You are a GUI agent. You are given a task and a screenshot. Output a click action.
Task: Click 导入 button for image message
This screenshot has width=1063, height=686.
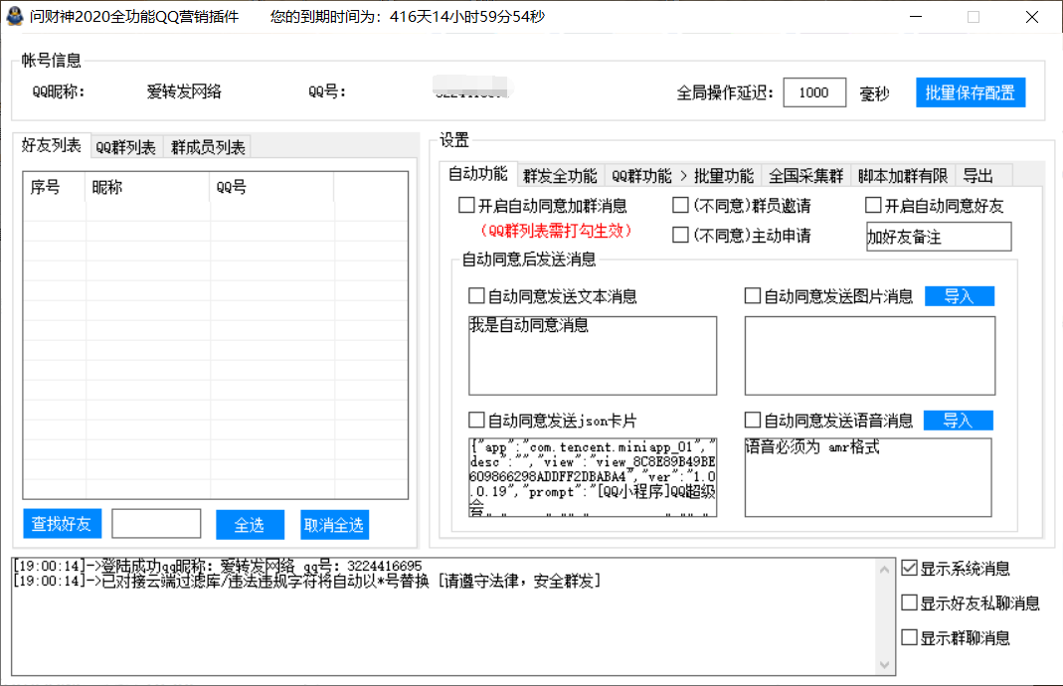(960, 296)
